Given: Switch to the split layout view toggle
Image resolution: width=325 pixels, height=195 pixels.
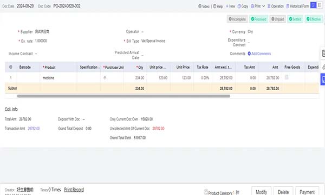Looking at the screenshot, I should [320, 5].
